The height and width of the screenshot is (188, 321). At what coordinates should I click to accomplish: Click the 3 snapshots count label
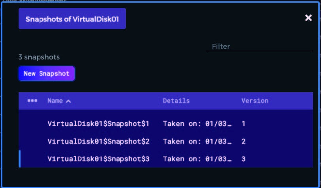(x=39, y=57)
